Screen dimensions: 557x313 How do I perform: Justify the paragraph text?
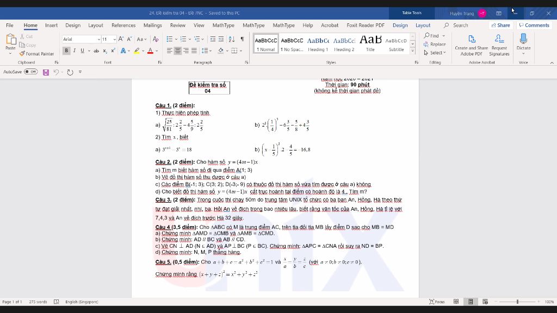coord(194,51)
